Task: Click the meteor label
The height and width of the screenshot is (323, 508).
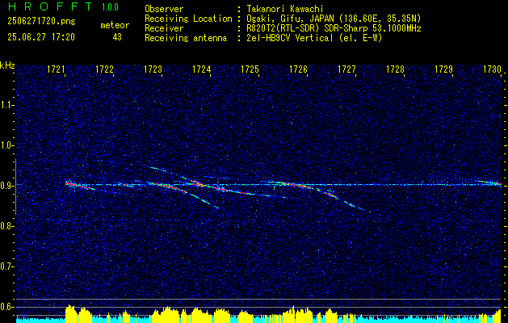Action: (115, 25)
